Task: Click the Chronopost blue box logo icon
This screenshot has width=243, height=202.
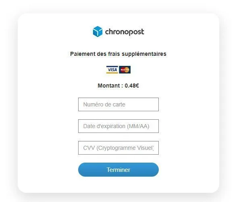Action: 98,32
